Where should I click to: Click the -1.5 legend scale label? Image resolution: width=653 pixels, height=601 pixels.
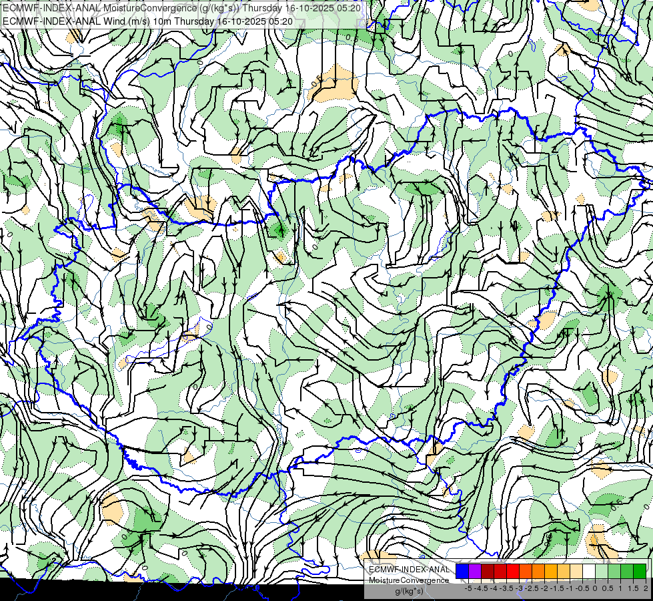coord(557,588)
